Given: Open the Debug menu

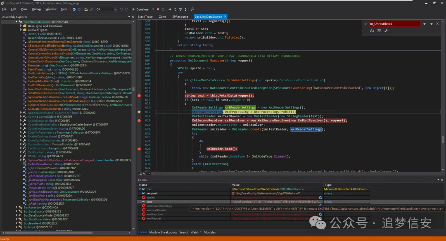Looking at the screenshot, I should [36, 9].
